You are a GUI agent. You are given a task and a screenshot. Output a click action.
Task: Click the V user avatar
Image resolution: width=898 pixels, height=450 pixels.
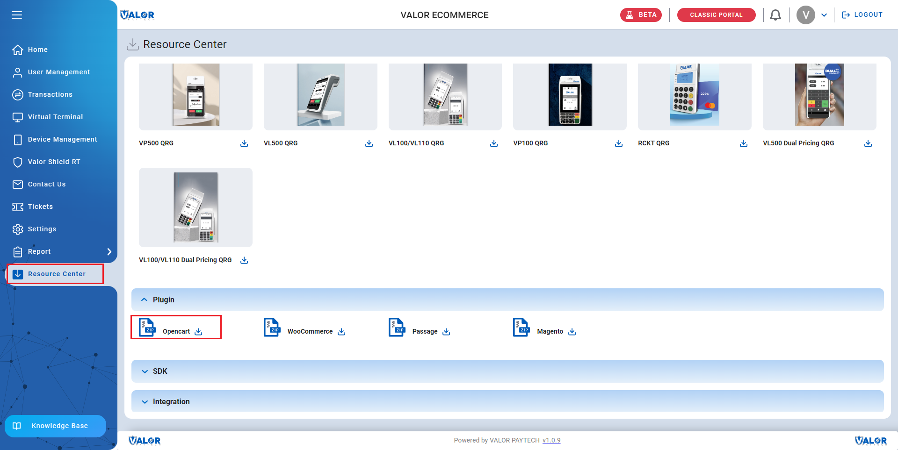(x=805, y=15)
